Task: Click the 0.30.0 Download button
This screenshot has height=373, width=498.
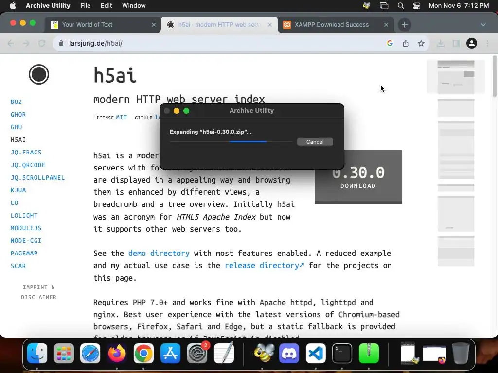Action: click(x=358, y=177)
